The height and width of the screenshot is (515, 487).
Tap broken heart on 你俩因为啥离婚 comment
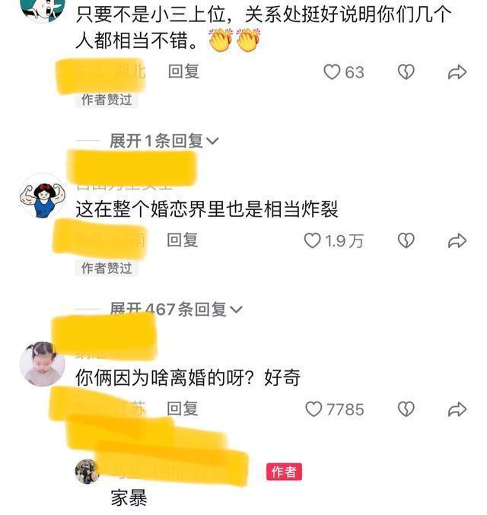tap(406, 409)
